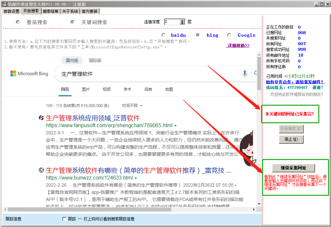The height and width of the screenshot is (227, 331).
Task: Click the globe favicon of 雷竞技 result
Action: [x=41, y=170]
